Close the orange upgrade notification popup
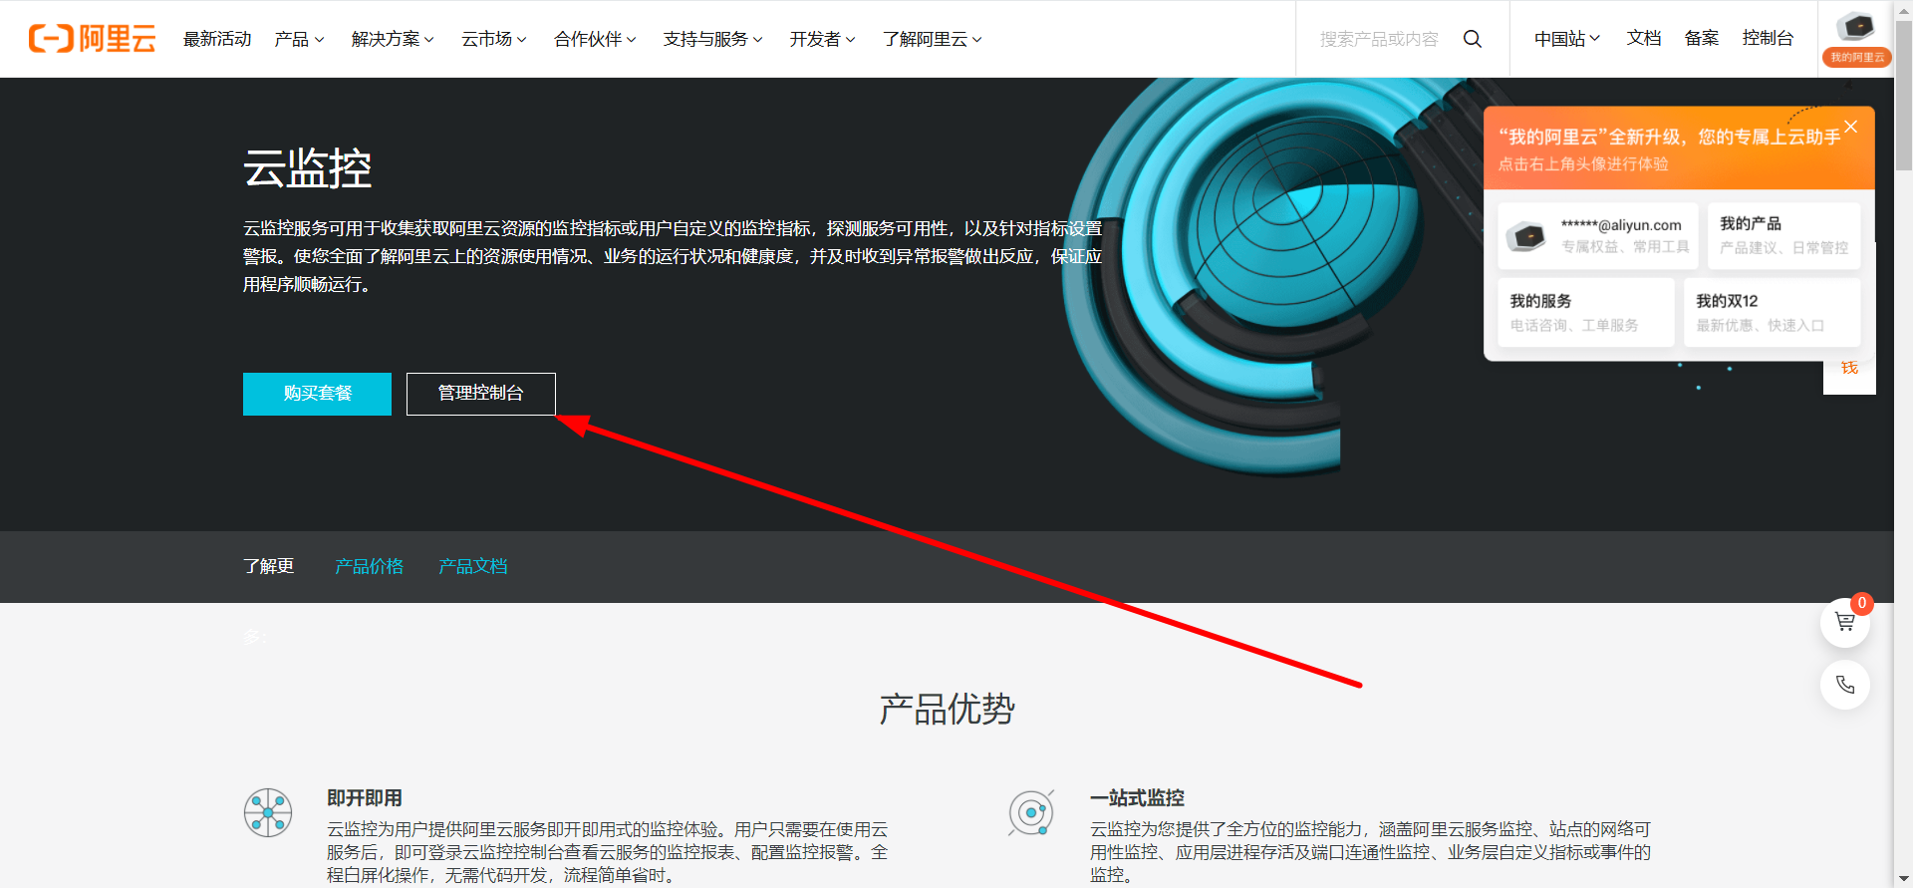This screenshot has width=1913, height=888. pos(1850,127)
